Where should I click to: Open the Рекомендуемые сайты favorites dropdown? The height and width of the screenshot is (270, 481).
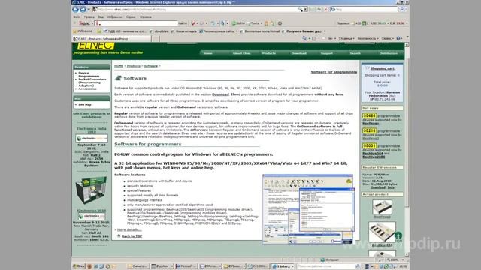tap(218, 31)
